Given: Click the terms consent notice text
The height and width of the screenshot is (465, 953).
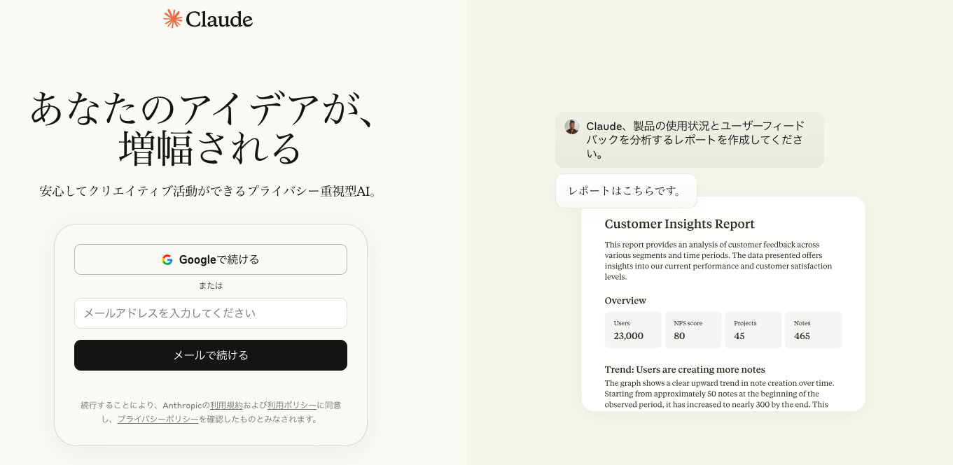Looking at the screenshot, I should point(211,412).
